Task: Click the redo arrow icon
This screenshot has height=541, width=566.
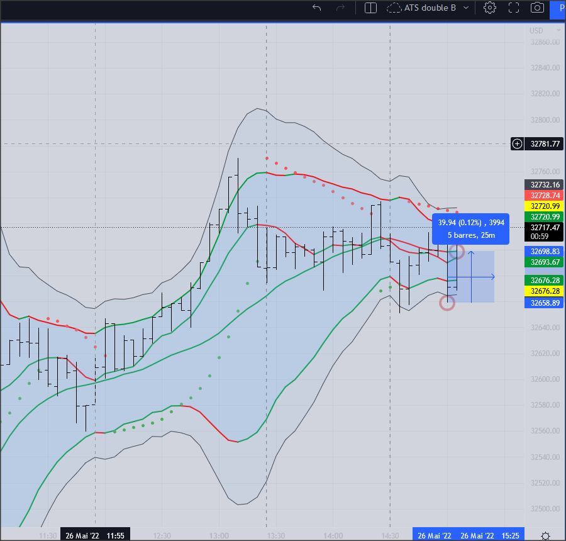Action: (340, 8)
